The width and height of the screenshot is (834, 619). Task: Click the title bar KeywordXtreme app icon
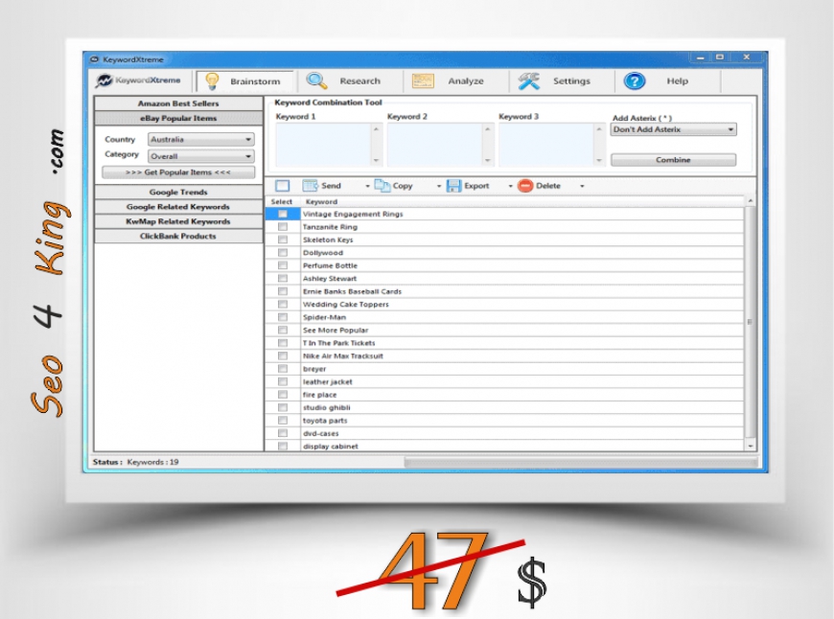[94, 59]
